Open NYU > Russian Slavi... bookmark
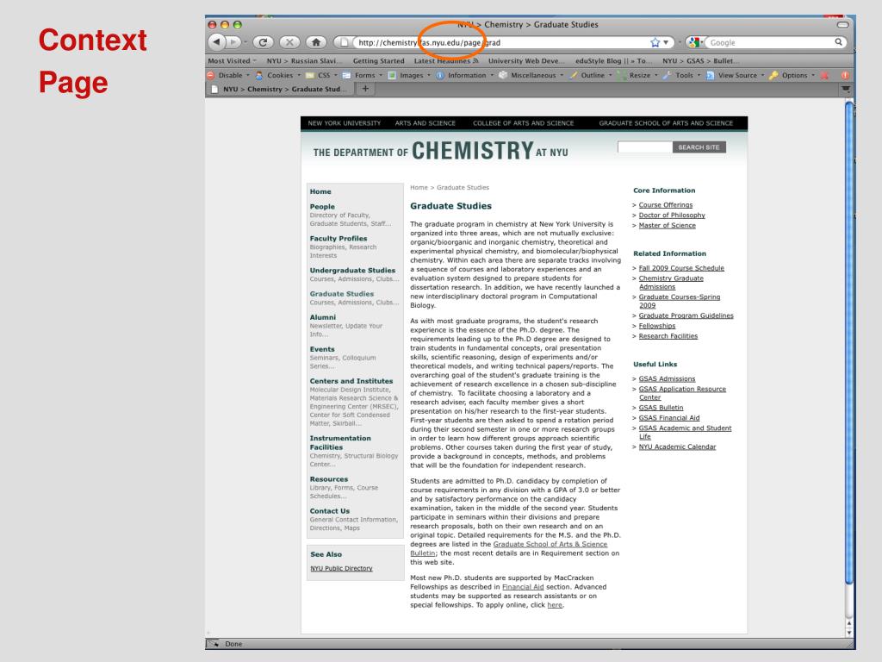882x662 pixels. 304,61
